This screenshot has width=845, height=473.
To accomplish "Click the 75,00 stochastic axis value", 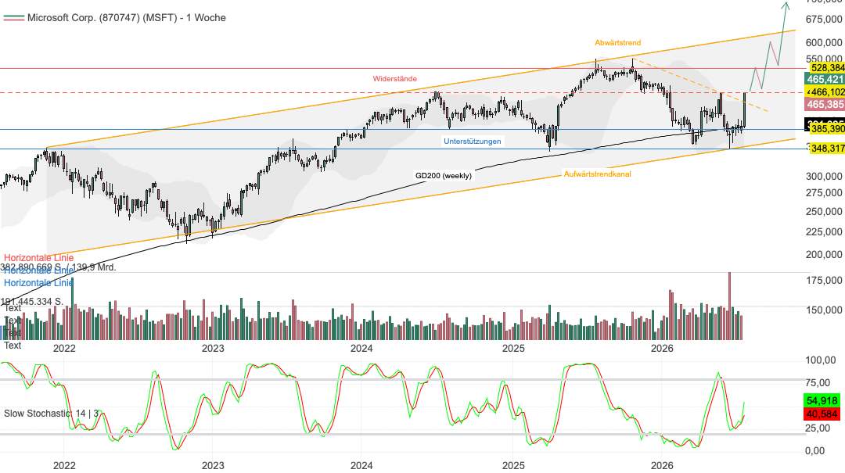I will coord(818,383).
